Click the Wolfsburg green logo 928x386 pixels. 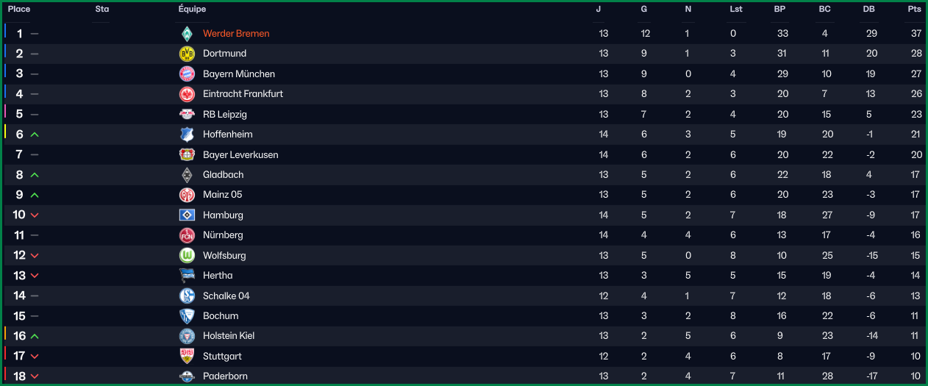(x=187, y=255)
